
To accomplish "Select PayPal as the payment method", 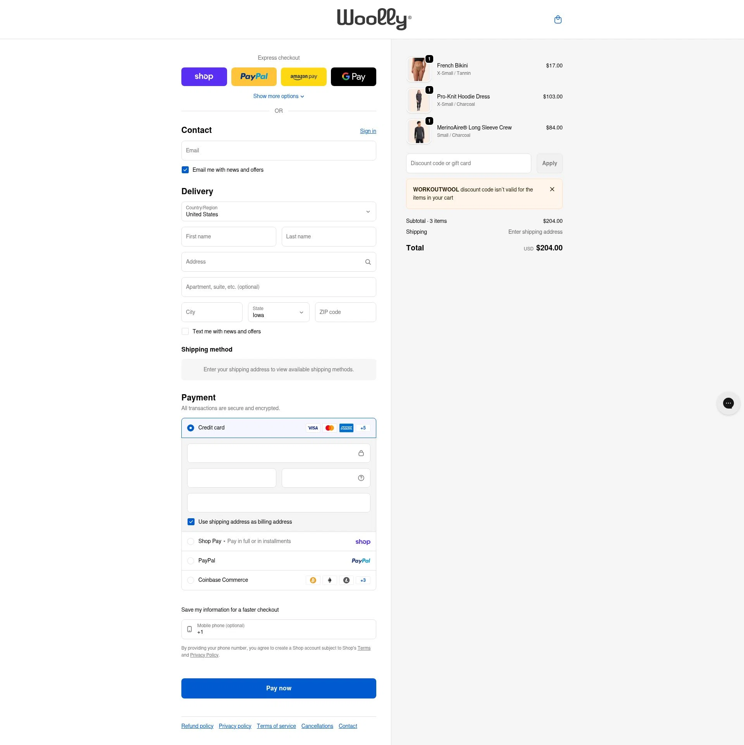I will [x=191, y=560].
